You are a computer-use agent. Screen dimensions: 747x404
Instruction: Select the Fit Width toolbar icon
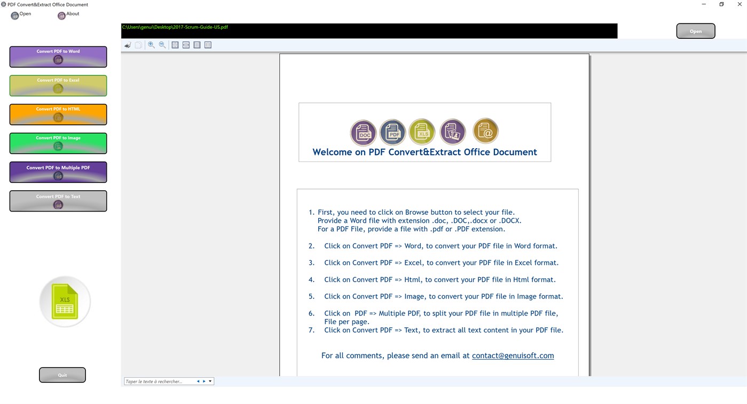(186, 45)
